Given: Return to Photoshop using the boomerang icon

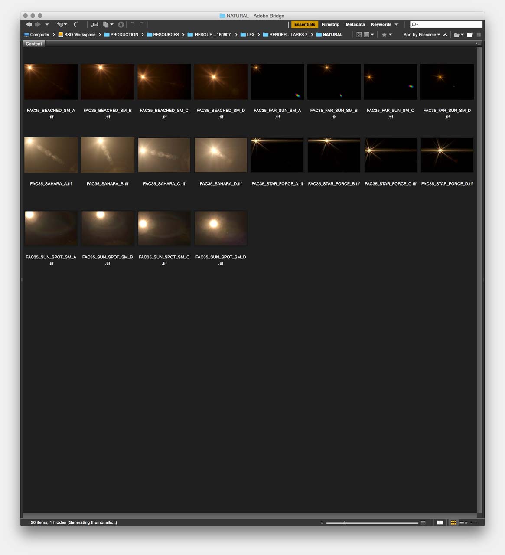Looking at the screenshot, I should pos(76,24).
